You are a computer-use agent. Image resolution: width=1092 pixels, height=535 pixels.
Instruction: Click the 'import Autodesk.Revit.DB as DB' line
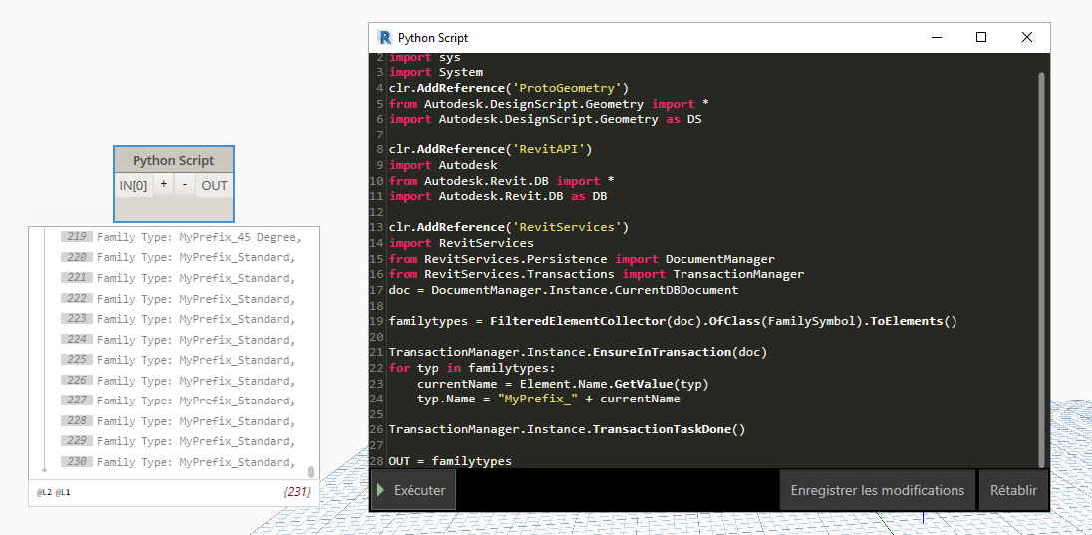pyautogui.click(x=497, y=196)
